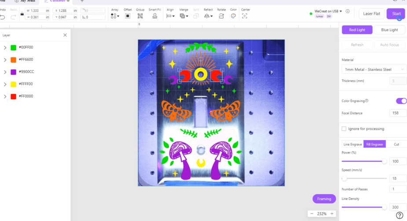Image resolution: width=407 pixels, height=221 pixels.
Task: Adjust the Speed slider
Action: [x=345, y=178]
